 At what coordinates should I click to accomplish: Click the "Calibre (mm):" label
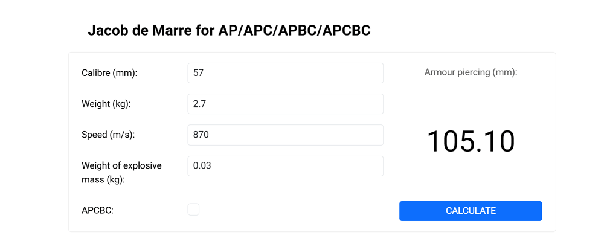pos(109,73)
